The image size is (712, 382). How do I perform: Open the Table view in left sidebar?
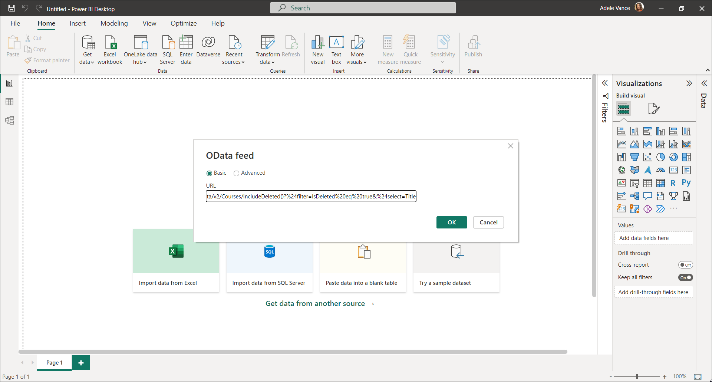(10, 102)
